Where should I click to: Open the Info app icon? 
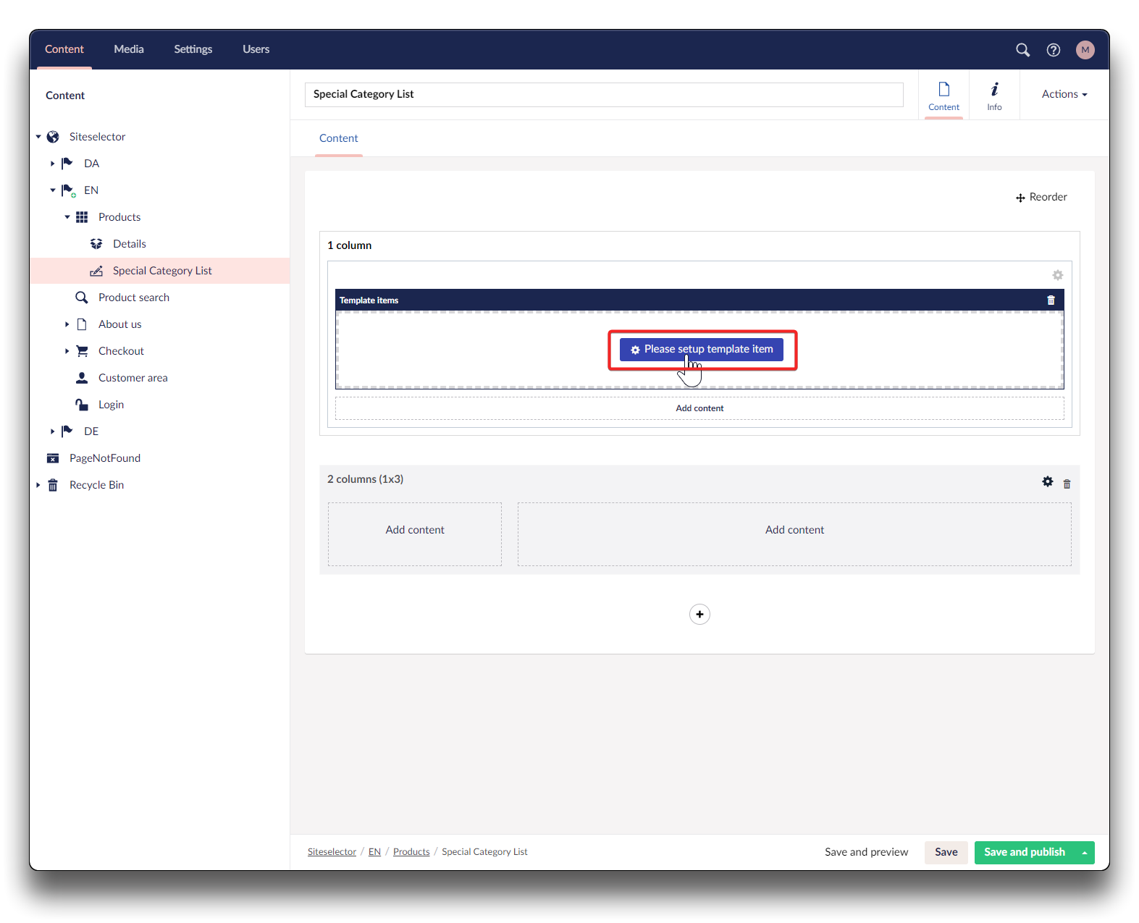(x=994, y=96)
